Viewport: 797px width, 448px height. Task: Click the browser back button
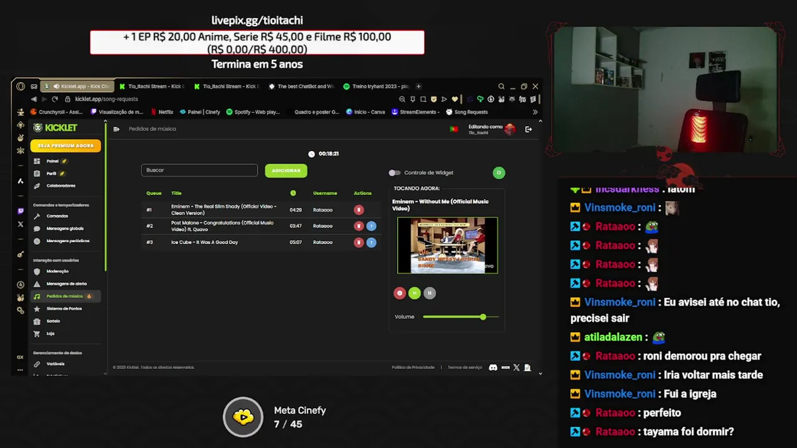pyautogui.click(x=34, y=99)
